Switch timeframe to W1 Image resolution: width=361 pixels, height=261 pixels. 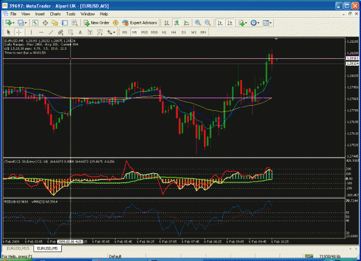[x=193, y=32]
